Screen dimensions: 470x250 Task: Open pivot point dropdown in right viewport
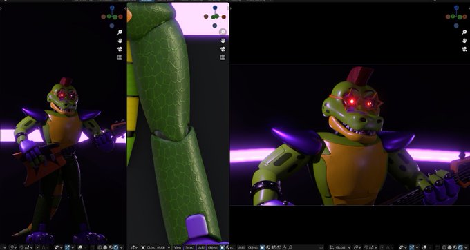point(357,247)
